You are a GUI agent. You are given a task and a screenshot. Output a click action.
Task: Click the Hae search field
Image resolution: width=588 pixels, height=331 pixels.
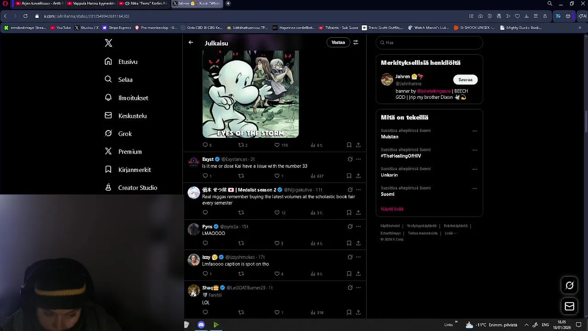click(x=429, y=42)
